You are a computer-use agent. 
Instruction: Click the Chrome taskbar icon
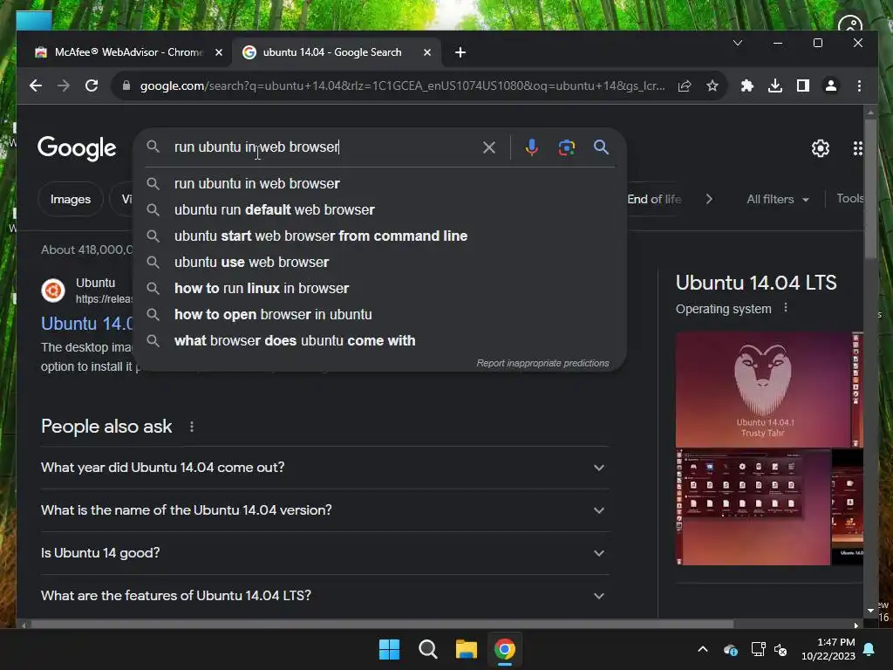[x=505, y=649]
